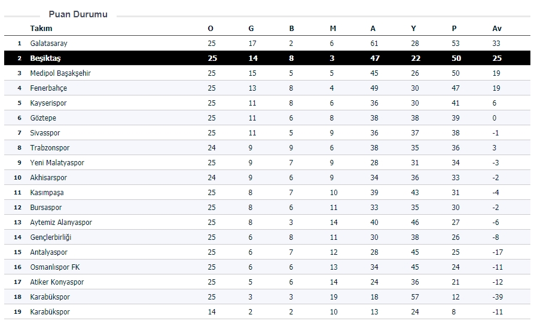This screenshot has width=534, height=321.
Task: Select Osmanlıspor FK in standings
Action: (54, 267)
